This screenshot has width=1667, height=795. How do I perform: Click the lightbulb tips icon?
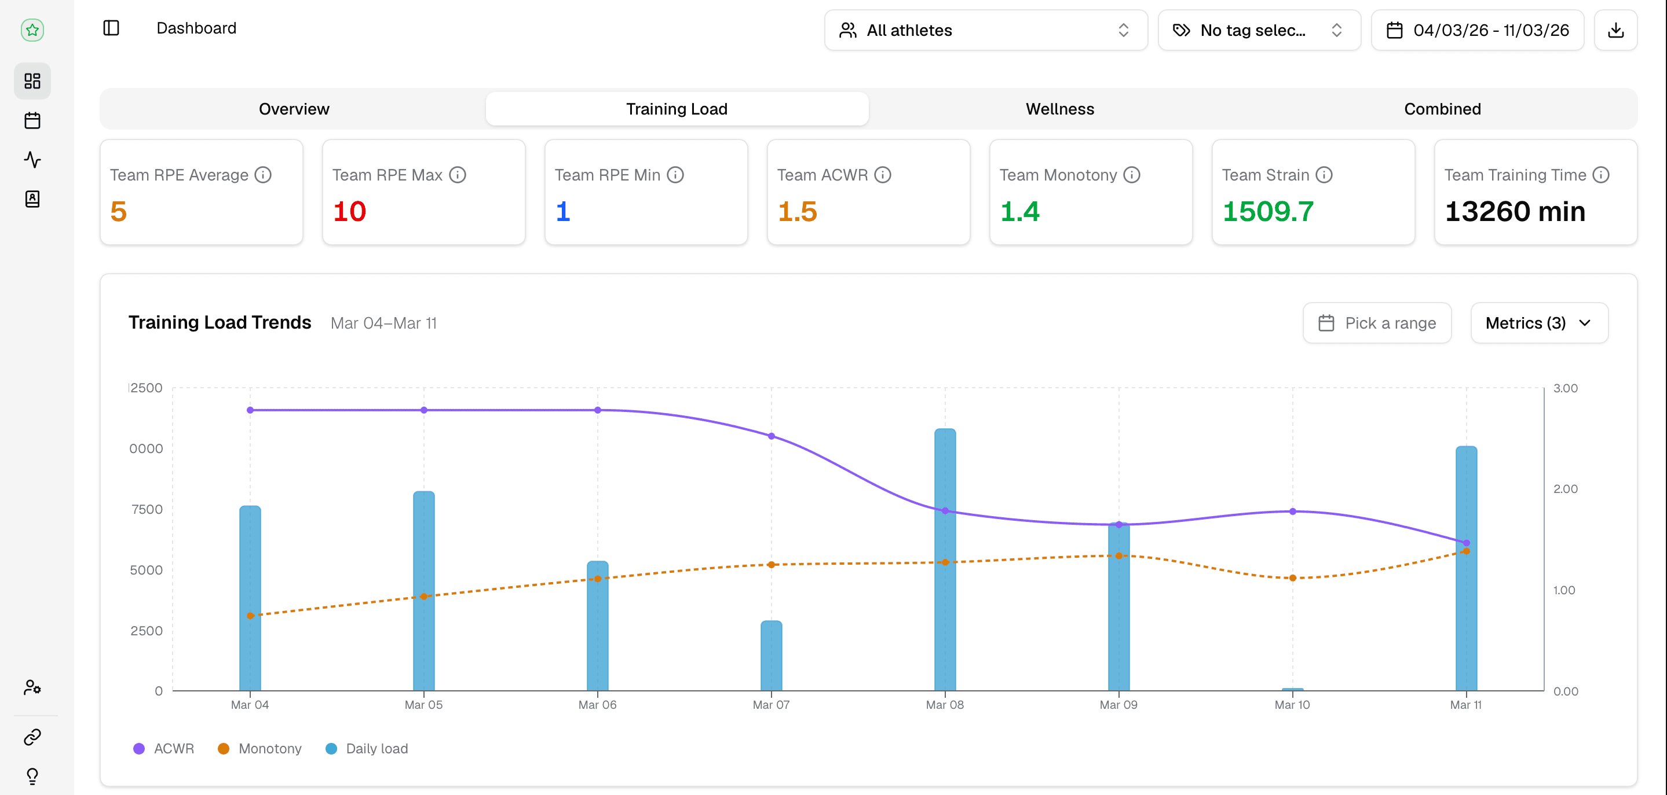[x=32, y=775]
